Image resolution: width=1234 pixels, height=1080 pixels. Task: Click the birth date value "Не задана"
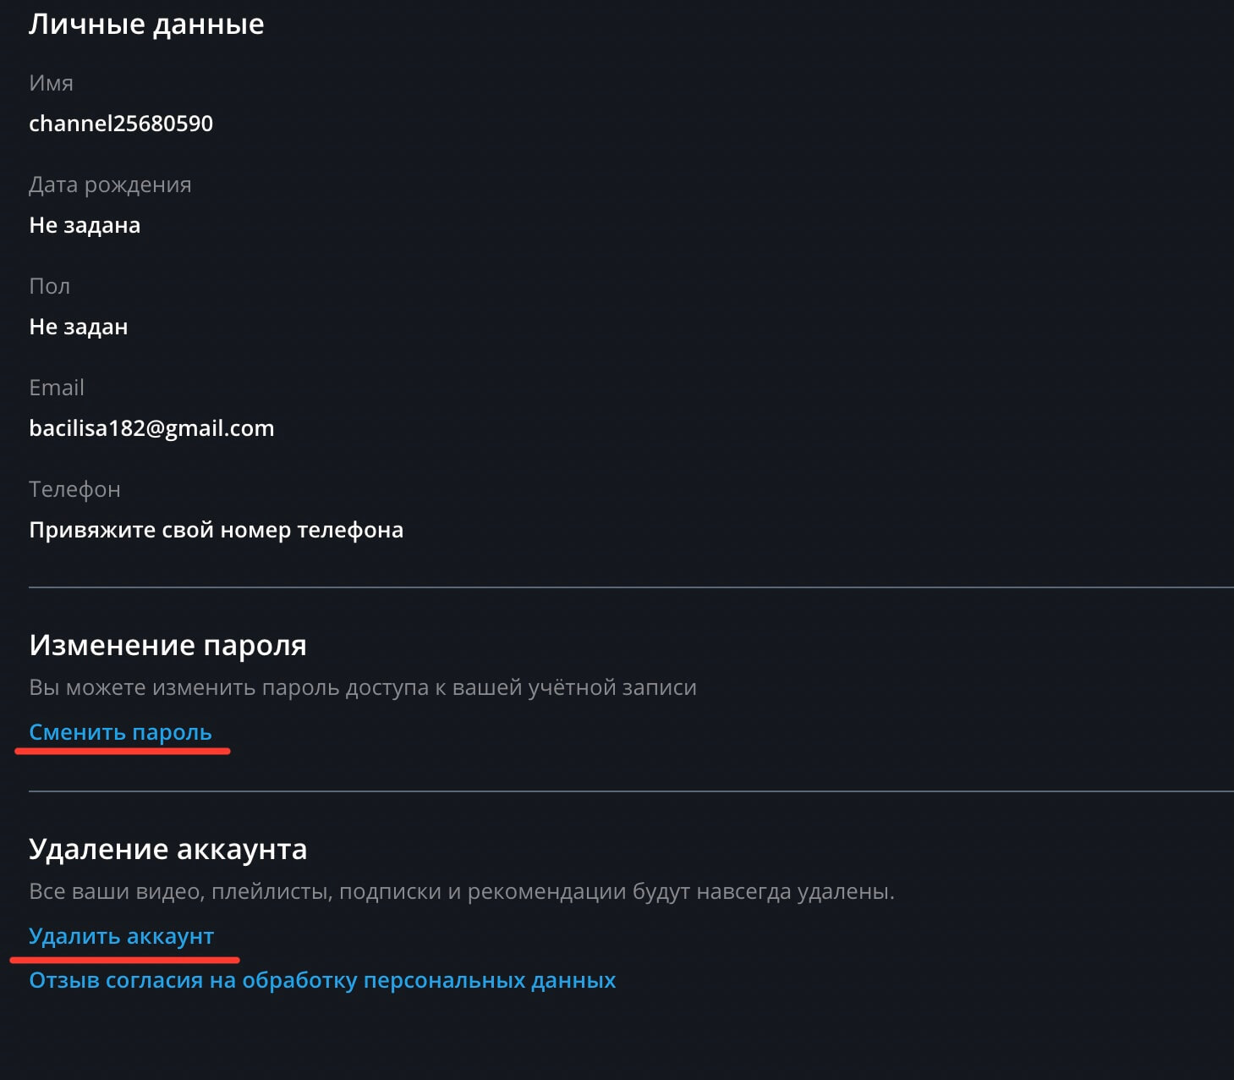[85, 225]
